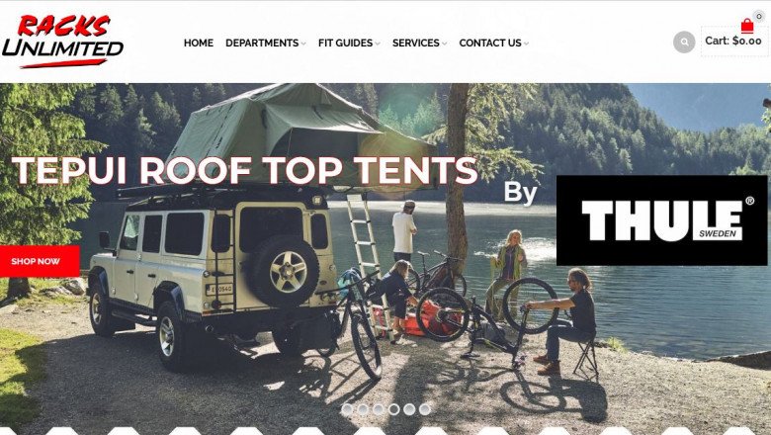Expand the Contact Us dropdown arrow
Viewport: 771px width, 435px height.
click(526, 43)
